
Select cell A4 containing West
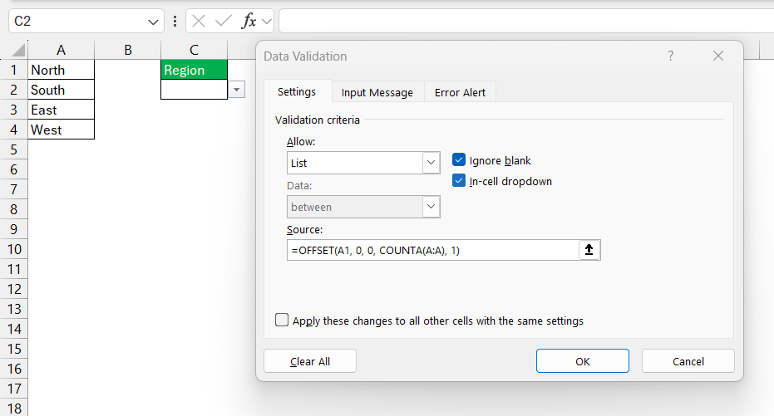(x=62, y=130)
